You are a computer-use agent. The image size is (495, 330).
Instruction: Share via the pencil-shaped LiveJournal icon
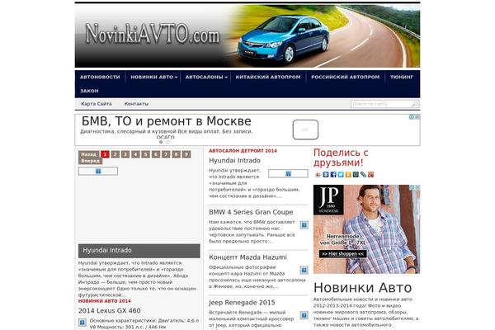pyautogui.click(x=363, y=174)
